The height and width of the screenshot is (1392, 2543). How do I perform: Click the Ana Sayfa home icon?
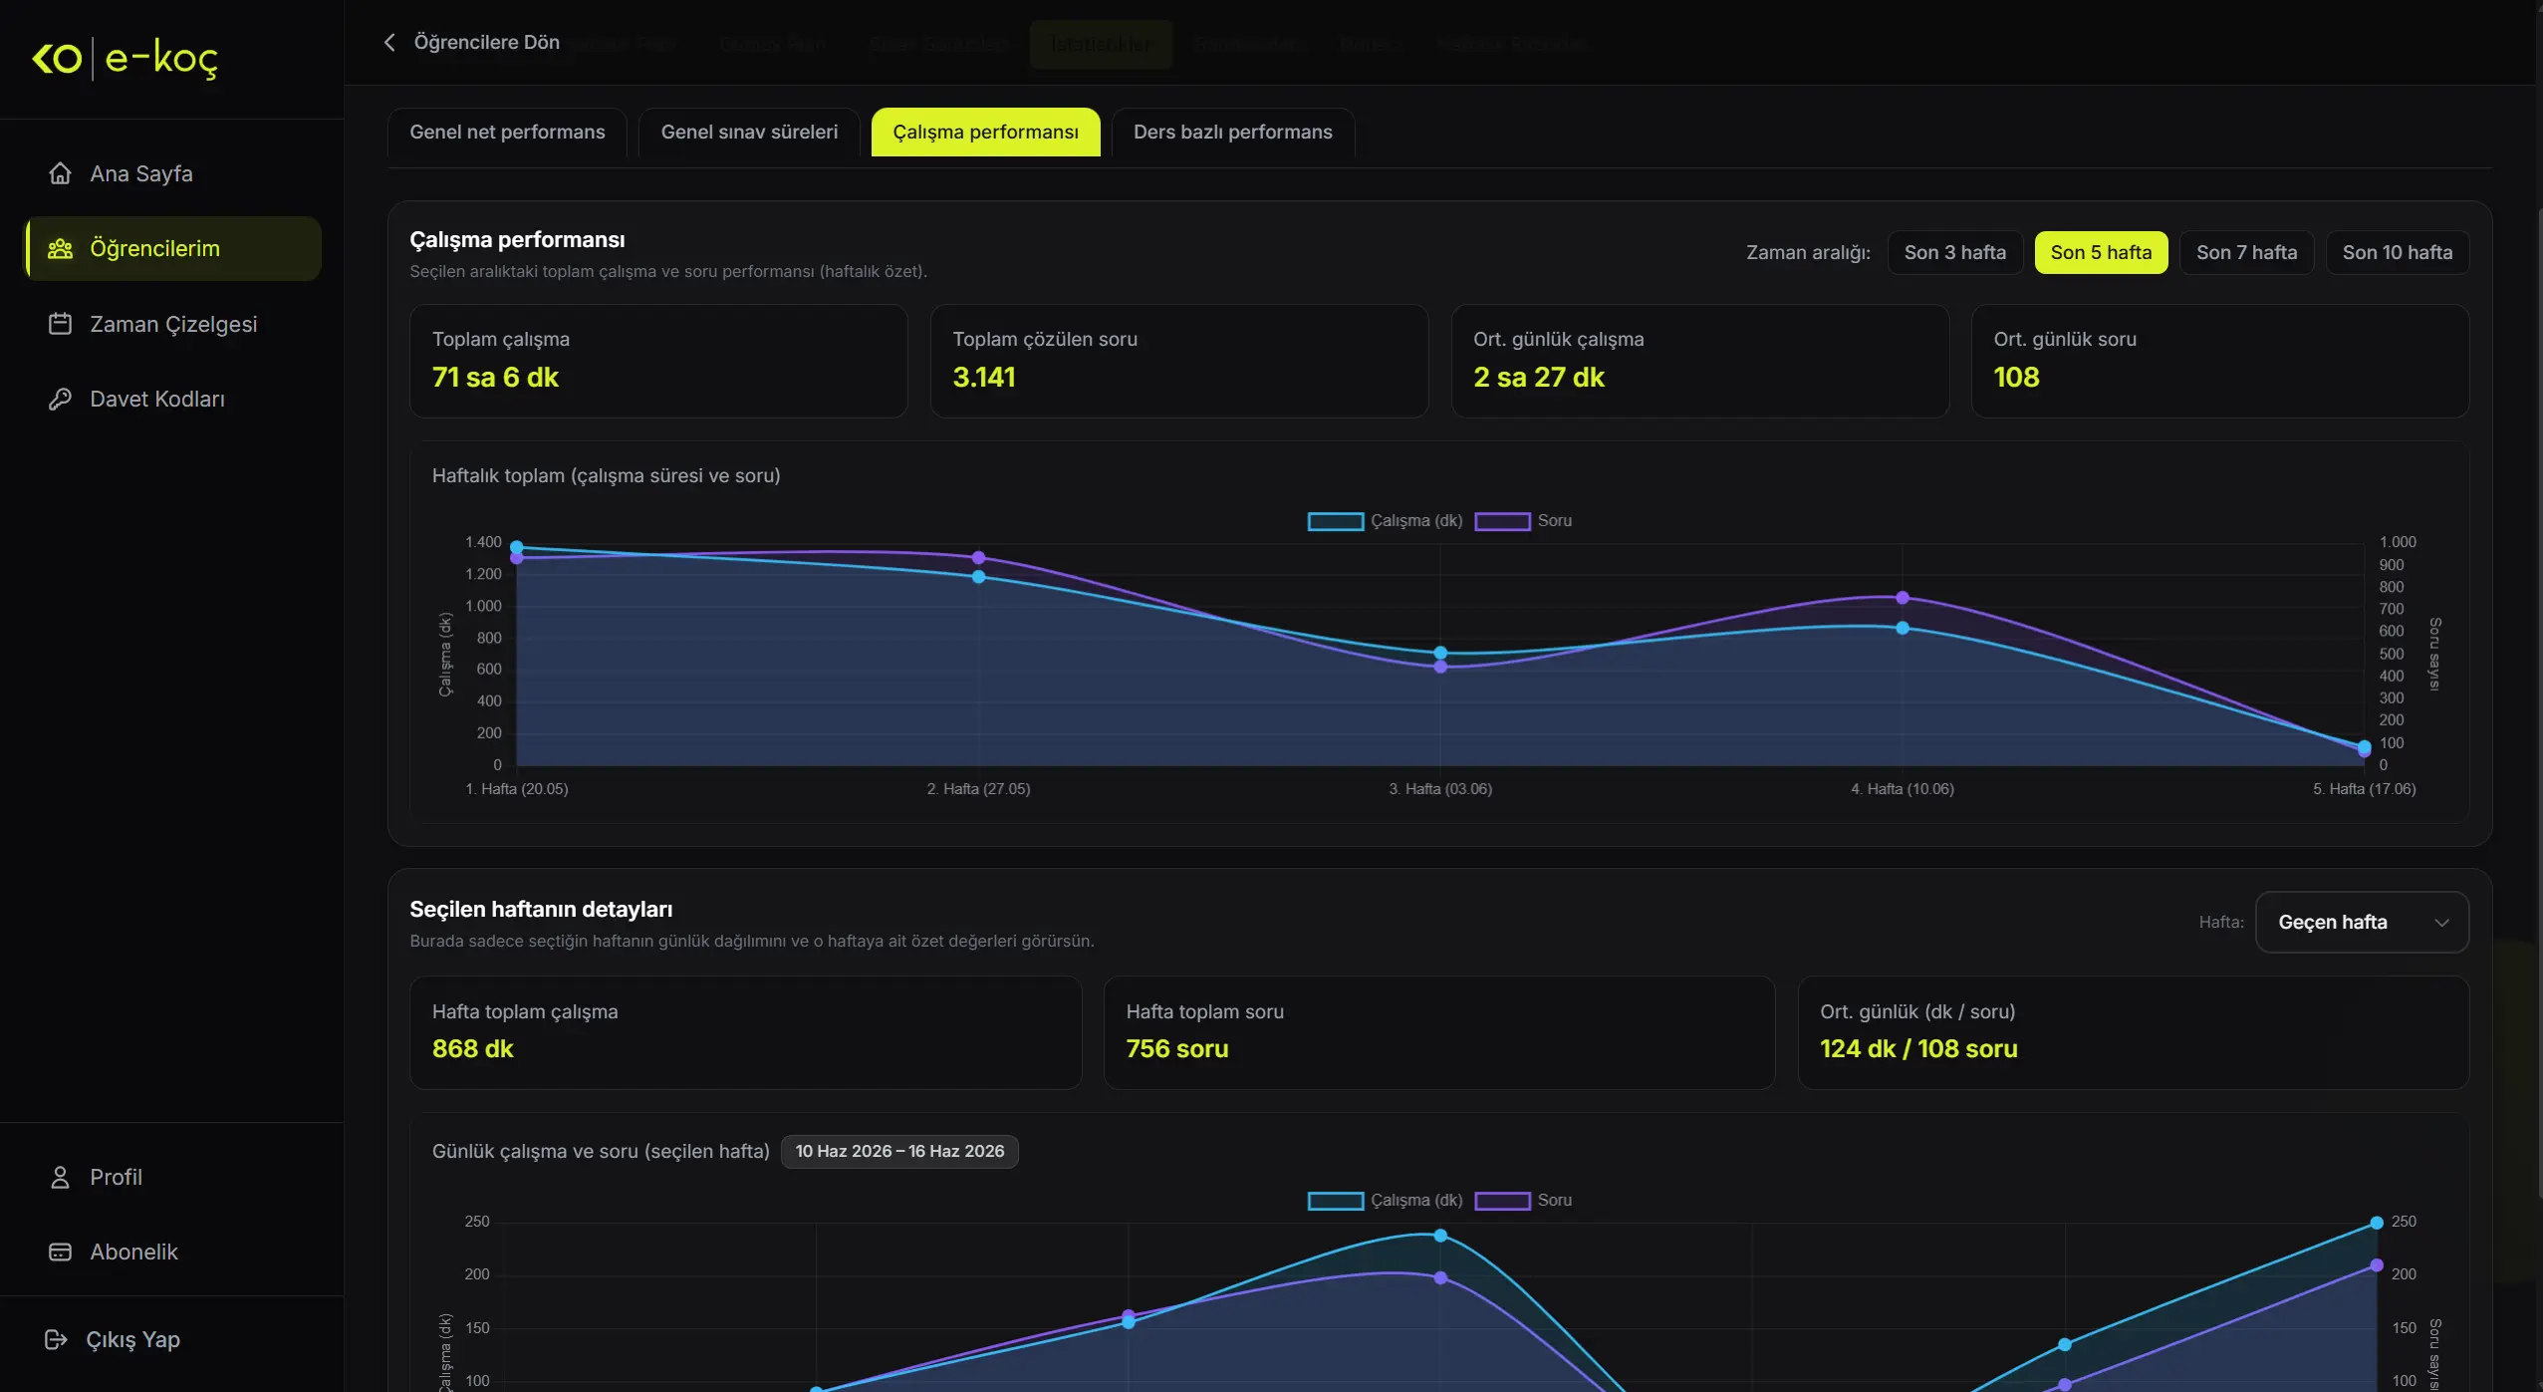60,173
